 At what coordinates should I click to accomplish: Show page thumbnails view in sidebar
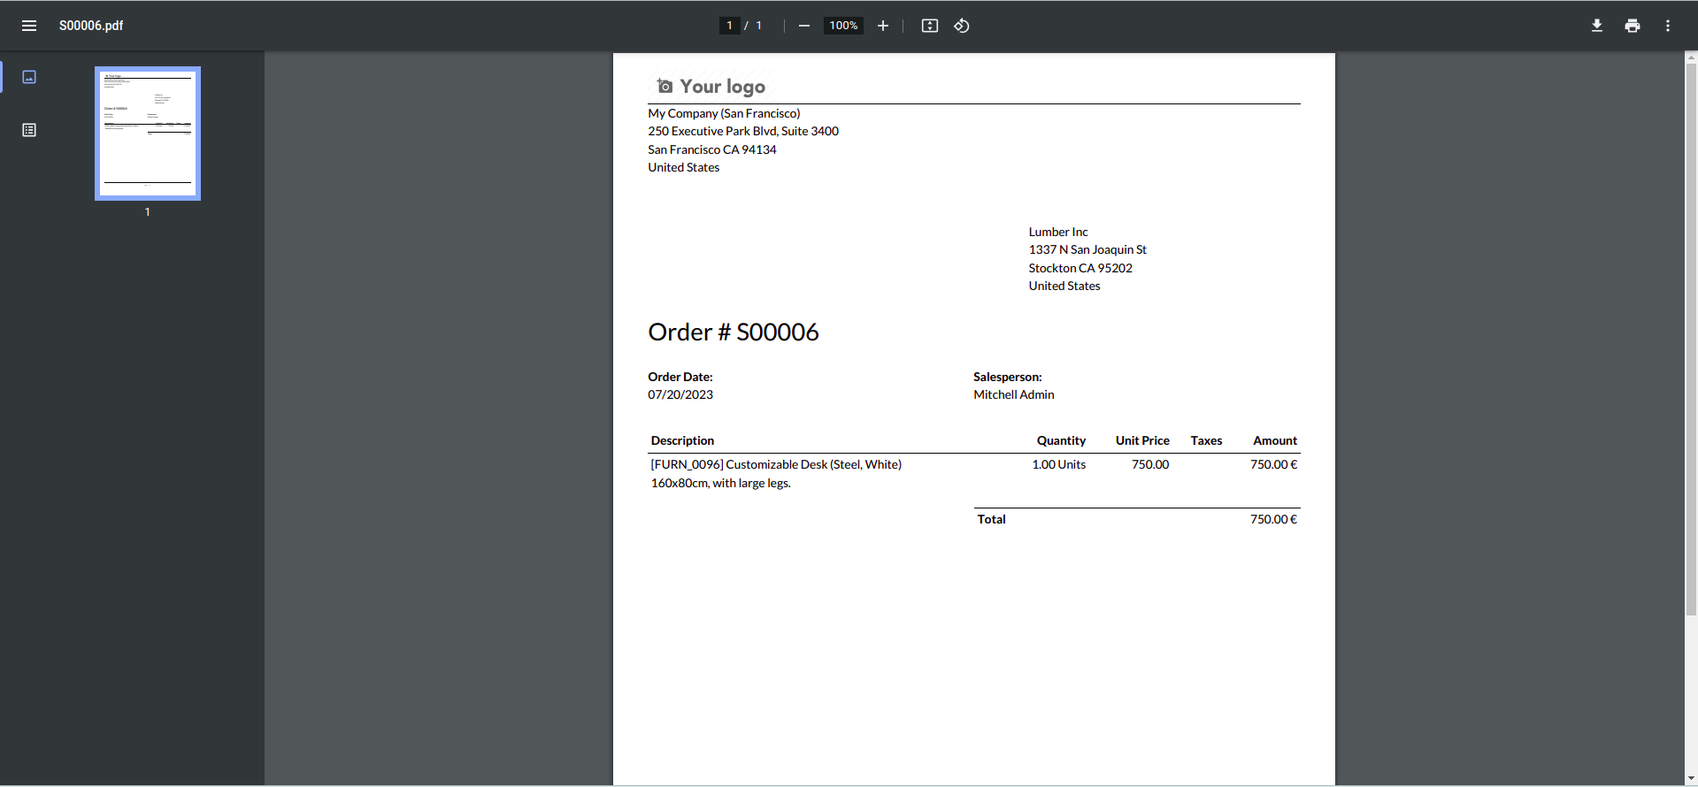(29, 77)
